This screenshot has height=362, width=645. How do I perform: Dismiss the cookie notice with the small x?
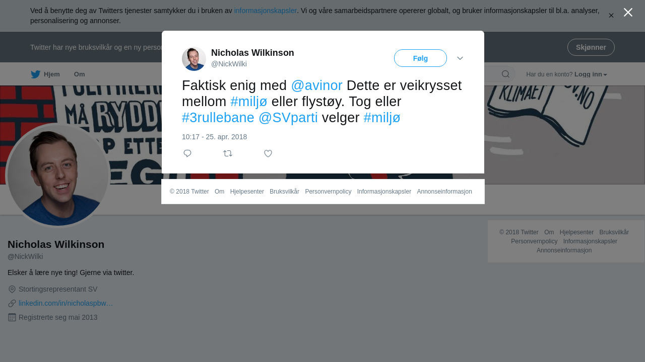(x=611, y=16)
